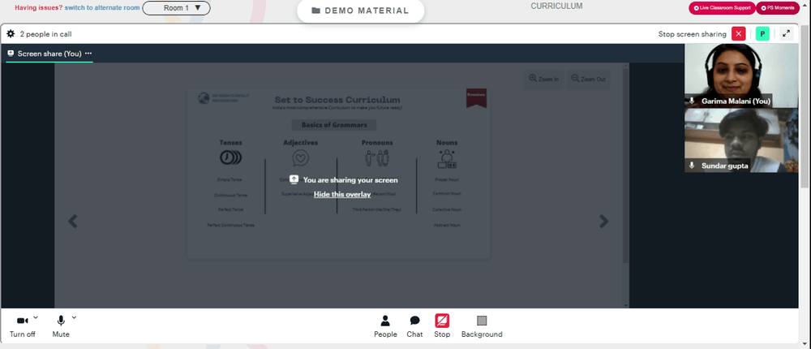Stop screen sharing from bottom bar
The height and width of the screenshot is (349, 811).
click(x=442, y=327)
